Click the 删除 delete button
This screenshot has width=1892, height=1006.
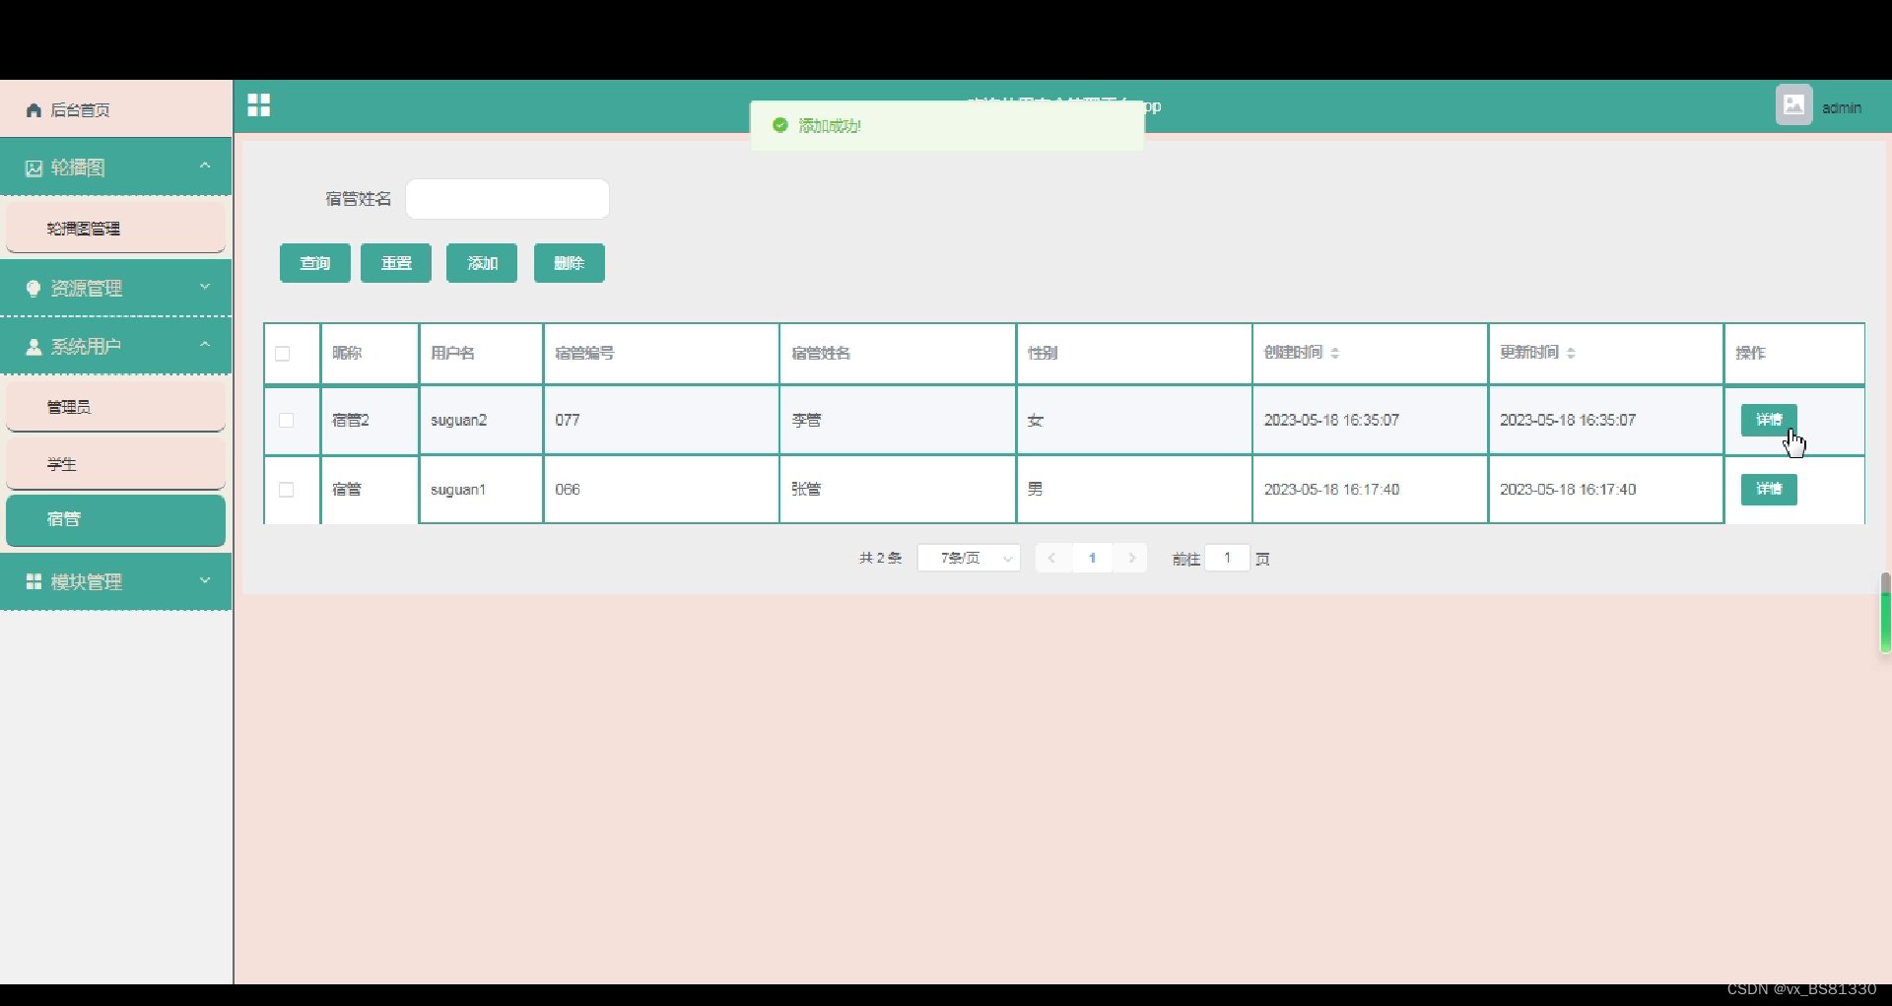coord(570,263)
